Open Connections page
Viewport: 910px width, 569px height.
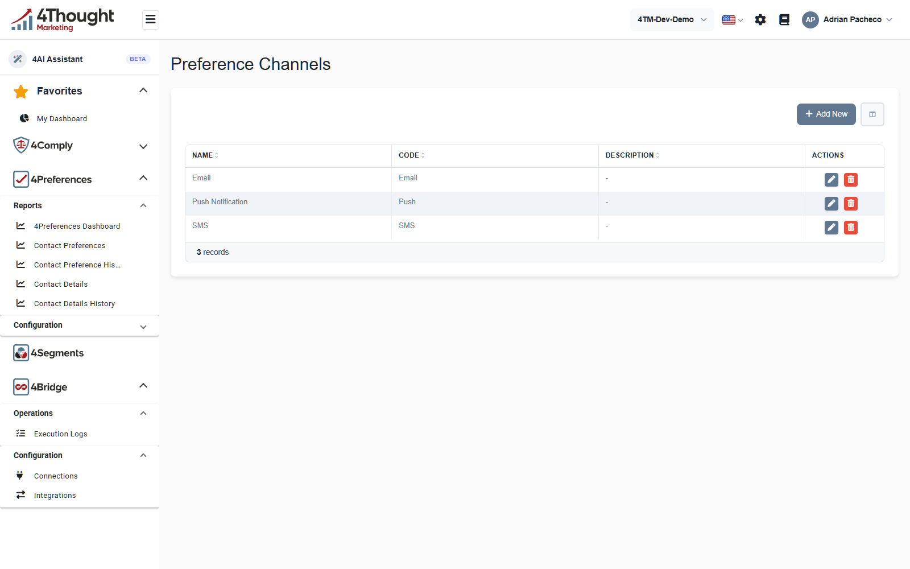pyautogui.click(x=56, y=476)
